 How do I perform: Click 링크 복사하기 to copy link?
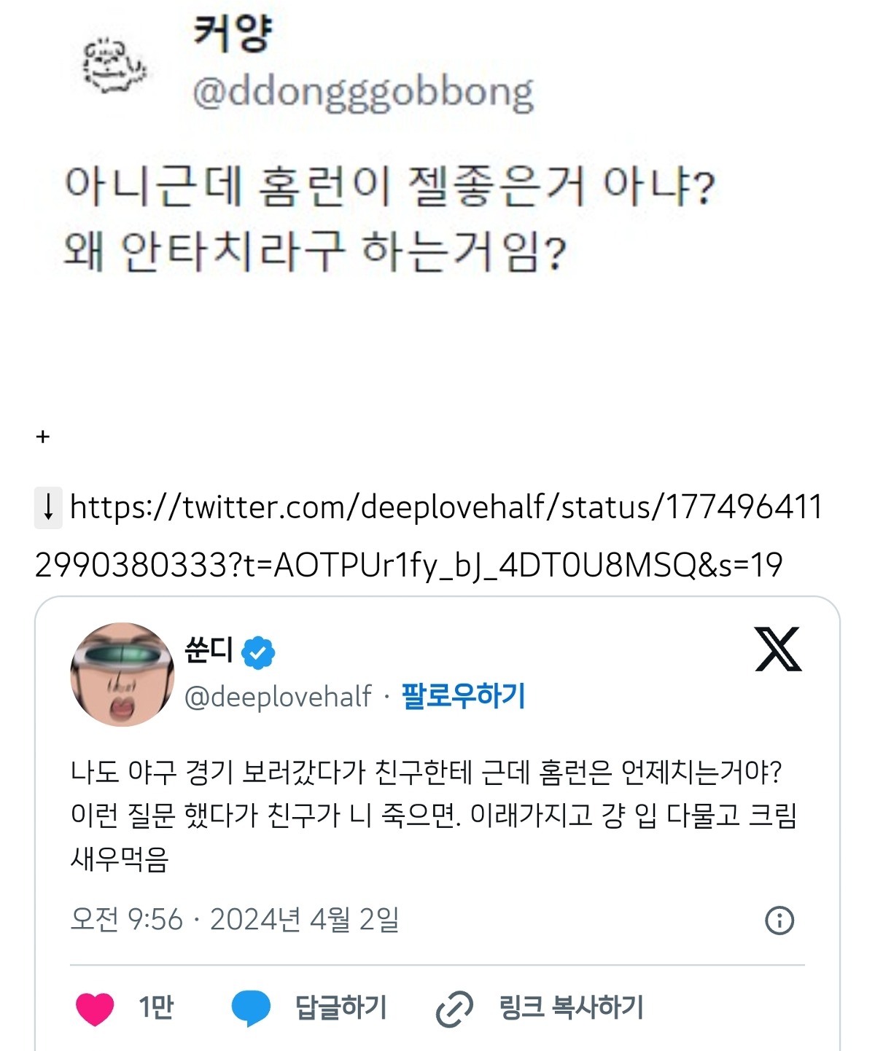point(571,1009)
